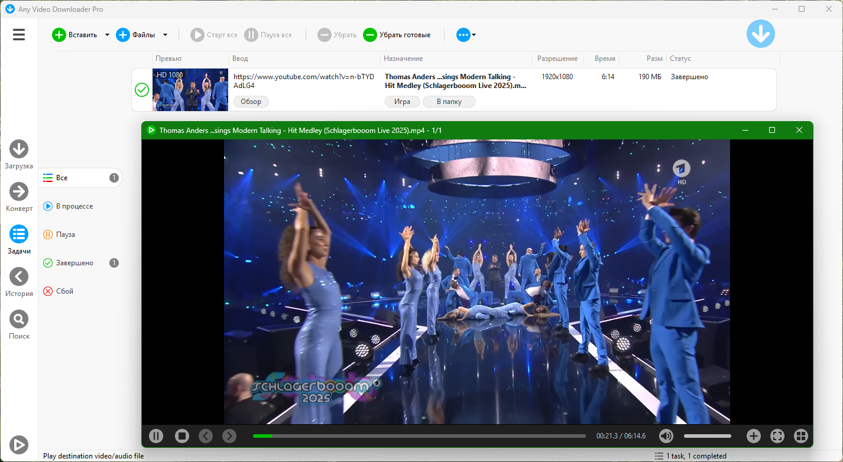Click the YouTube URL text in task row

pyautogui.click(x=304, y=81)
